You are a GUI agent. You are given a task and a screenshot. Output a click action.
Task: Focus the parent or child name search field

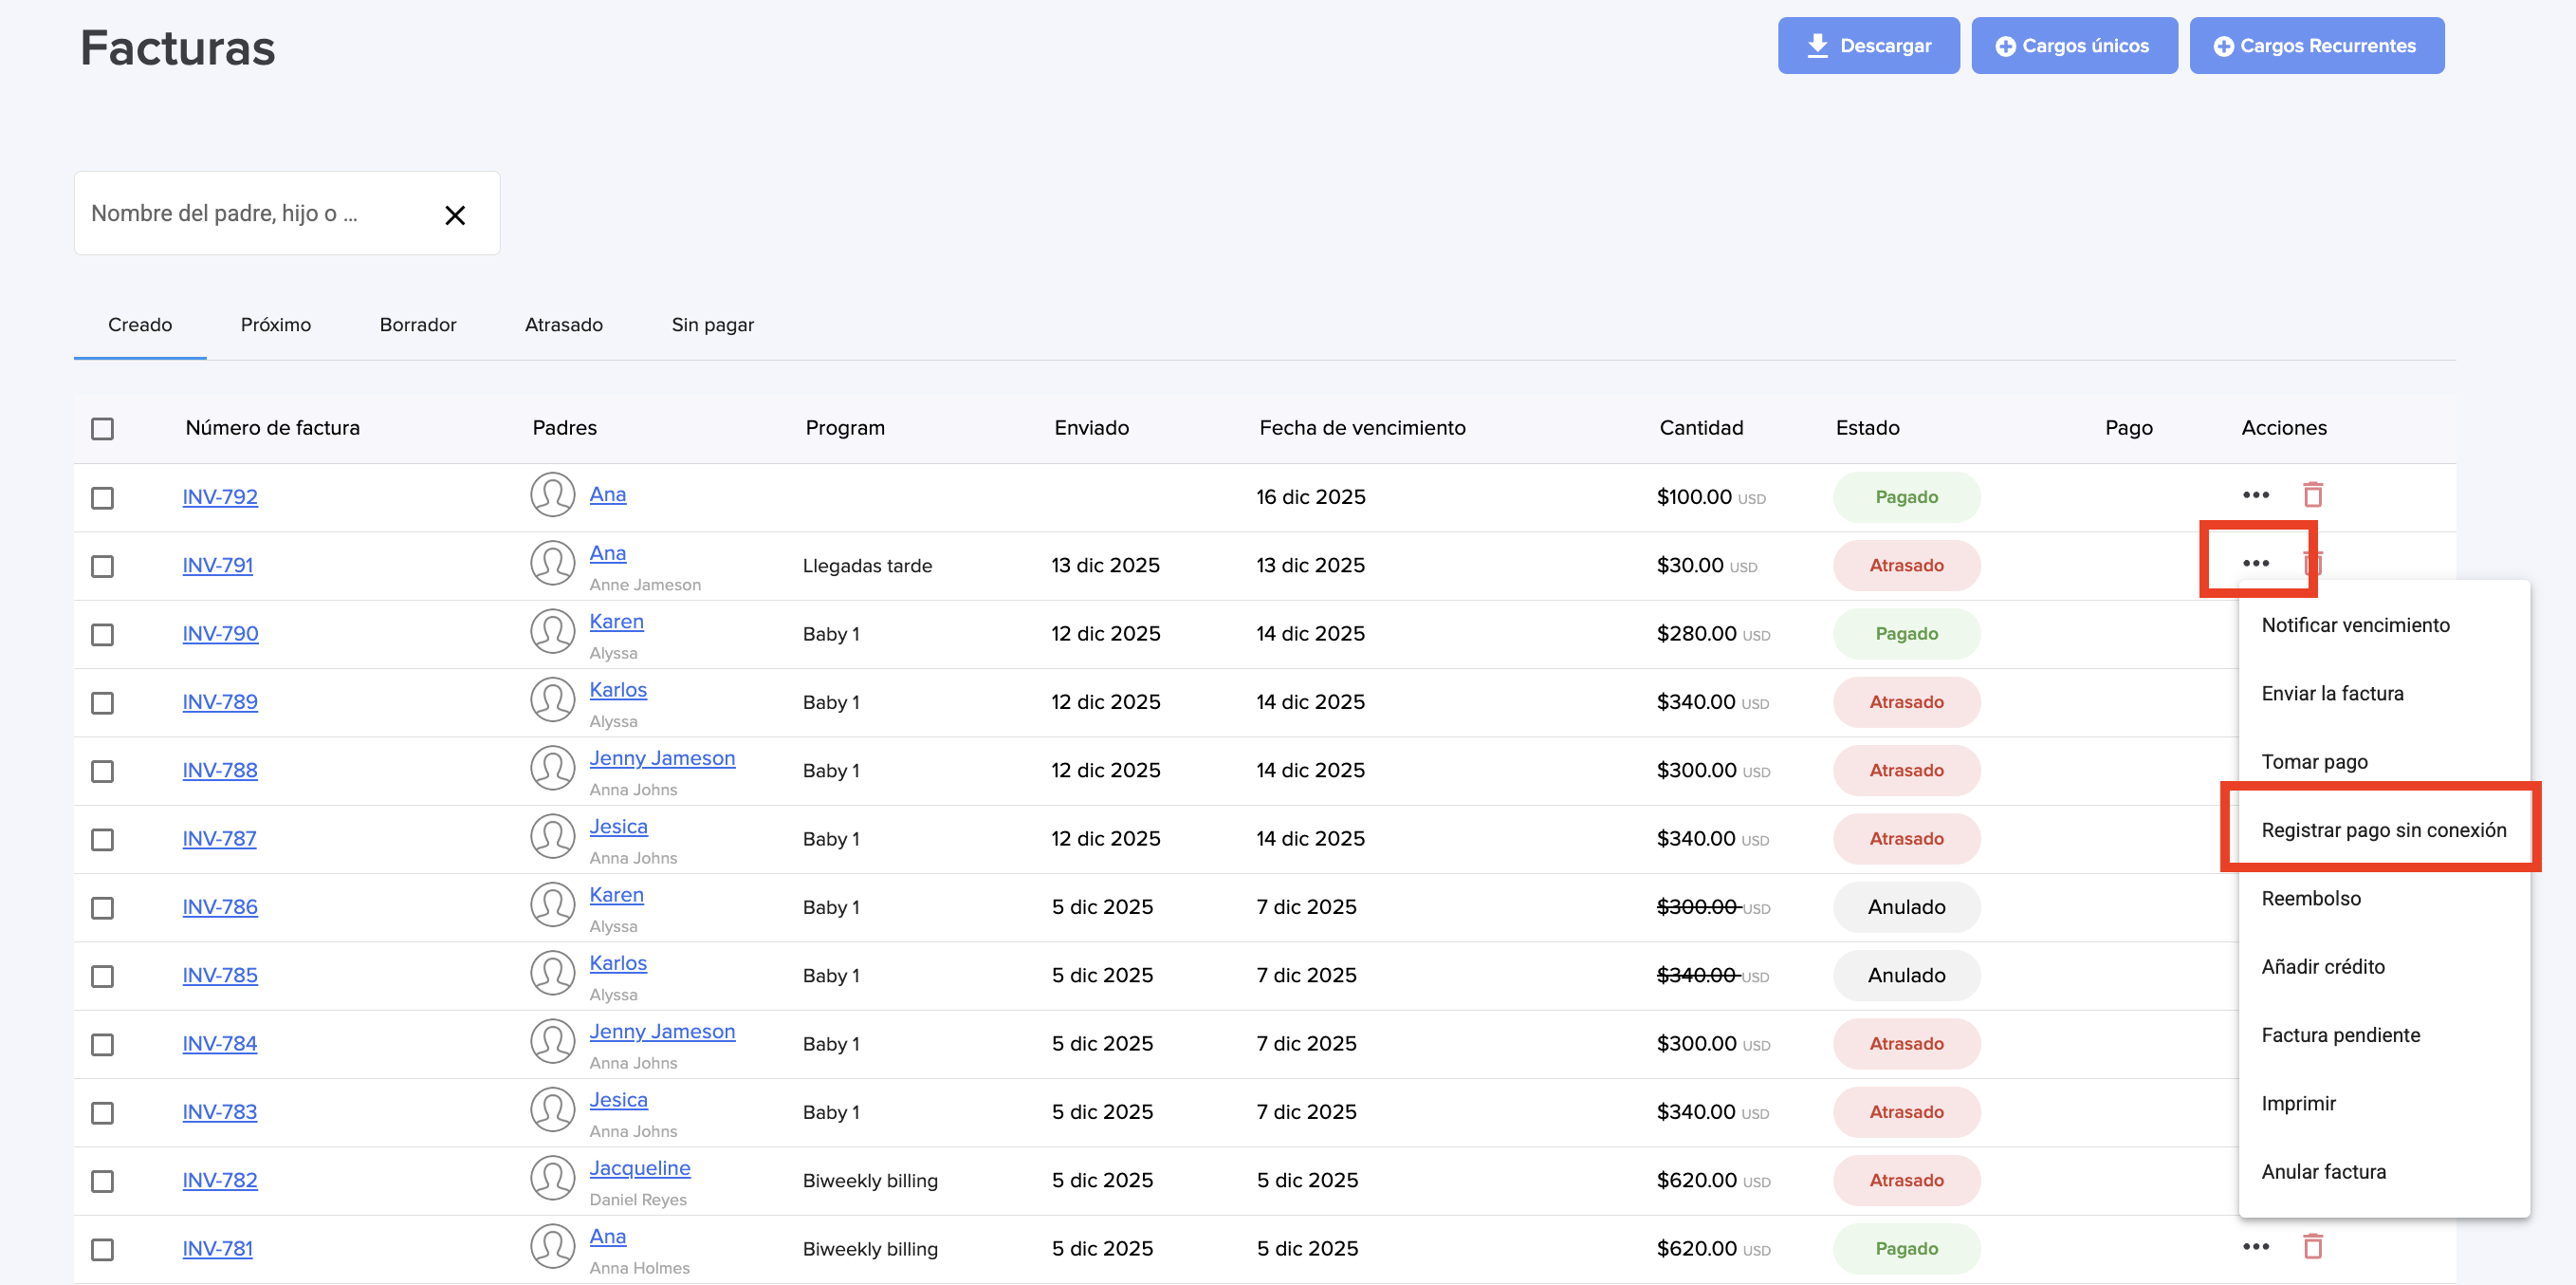(x=250, y=214)
